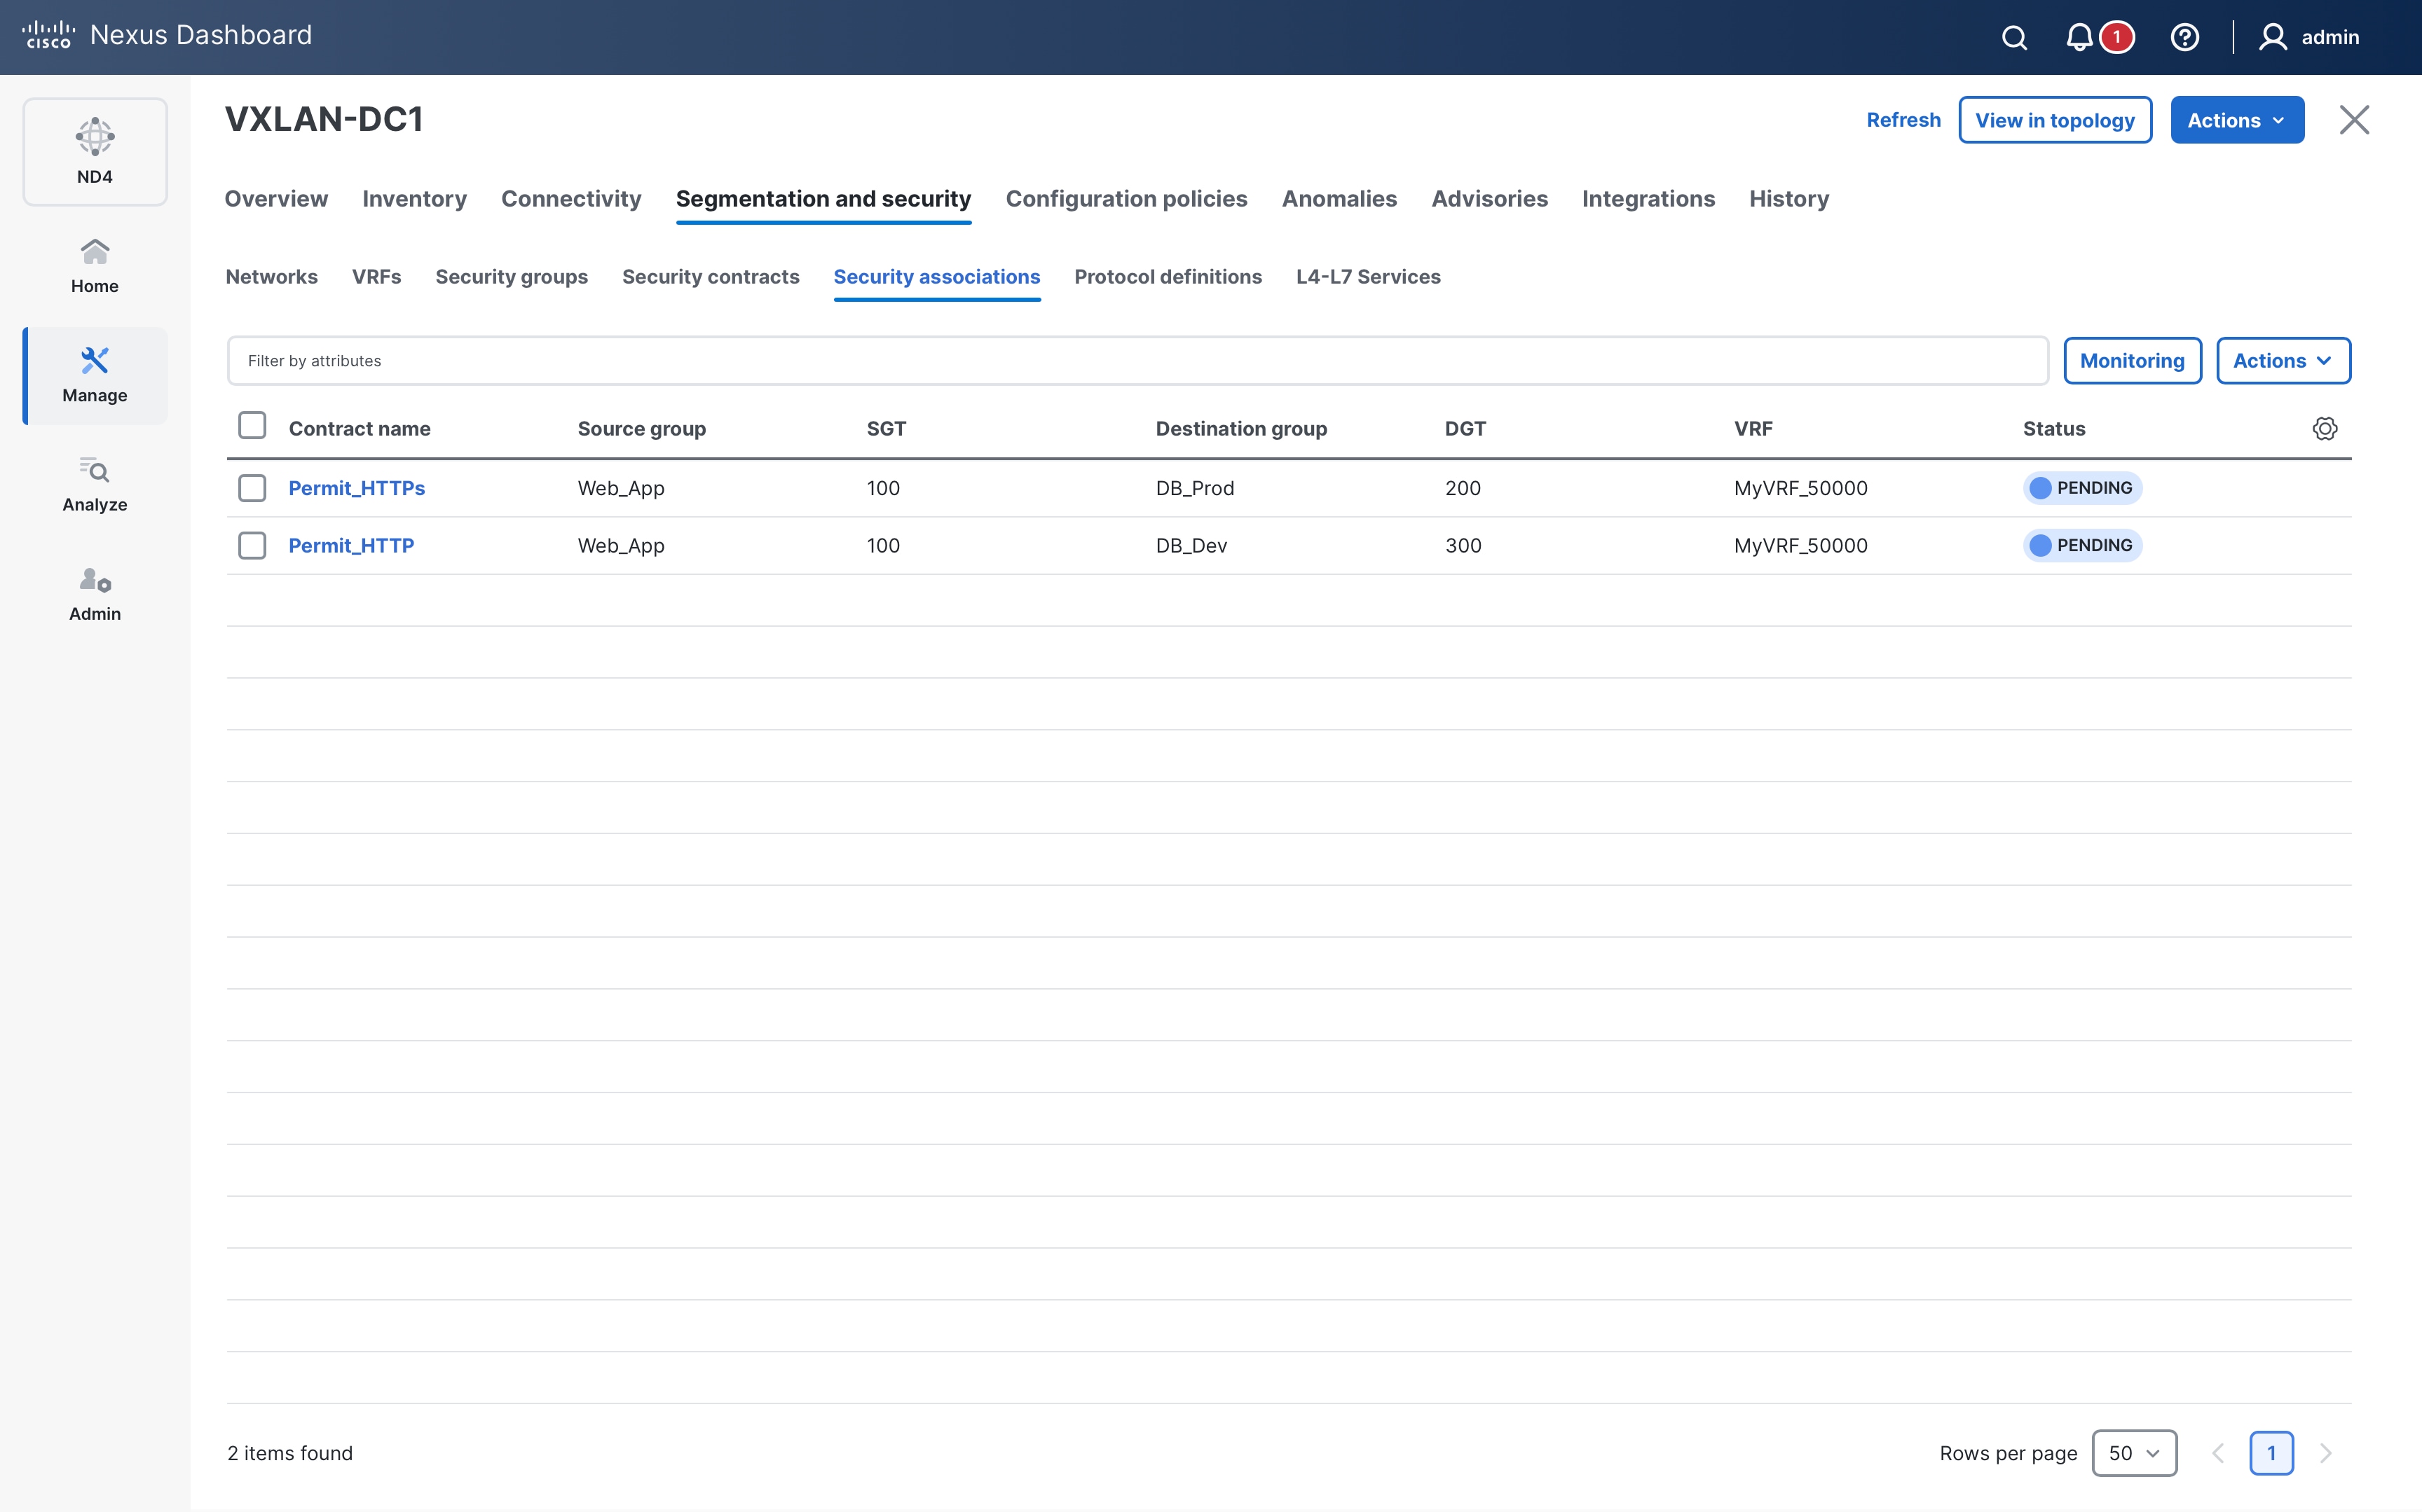Click MyVRF_50000 in Permit_HTTP row
This screenshot has height=1512, width=2422.
(x=1800, y=545)
